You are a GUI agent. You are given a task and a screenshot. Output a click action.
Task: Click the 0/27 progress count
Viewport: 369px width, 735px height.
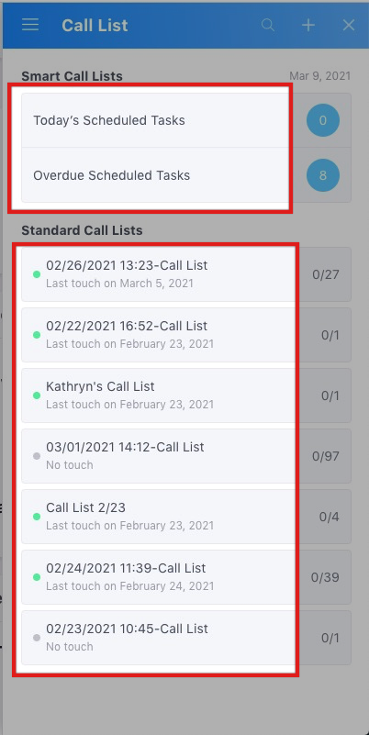[x=326, y=274]
